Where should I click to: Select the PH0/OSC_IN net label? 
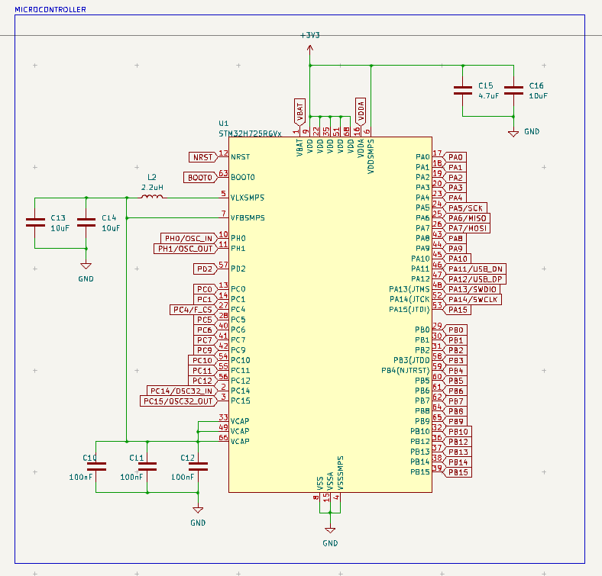pos(189,239)
